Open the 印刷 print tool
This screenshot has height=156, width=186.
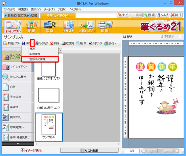pos(105,26)
